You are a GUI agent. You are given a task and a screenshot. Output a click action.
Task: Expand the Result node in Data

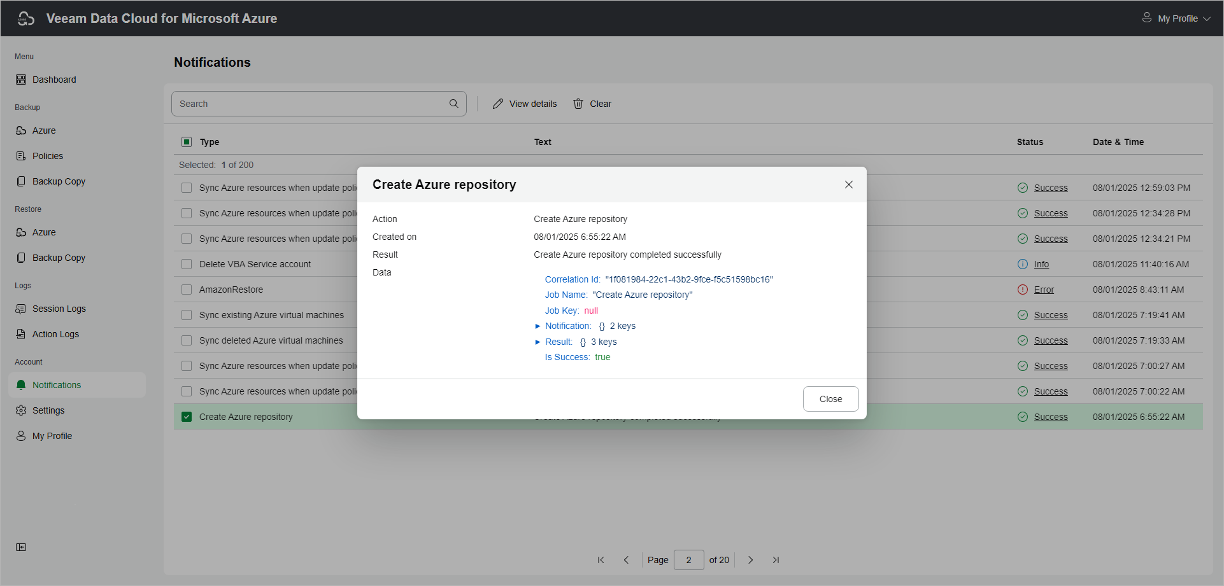(x=537, y=342)
